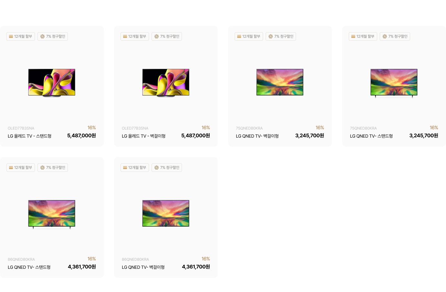This screenshot has height=292, width=446.
Task: Open 86-inch QNED 벽걸이형 TV image
Action: [x=166, y=213]
